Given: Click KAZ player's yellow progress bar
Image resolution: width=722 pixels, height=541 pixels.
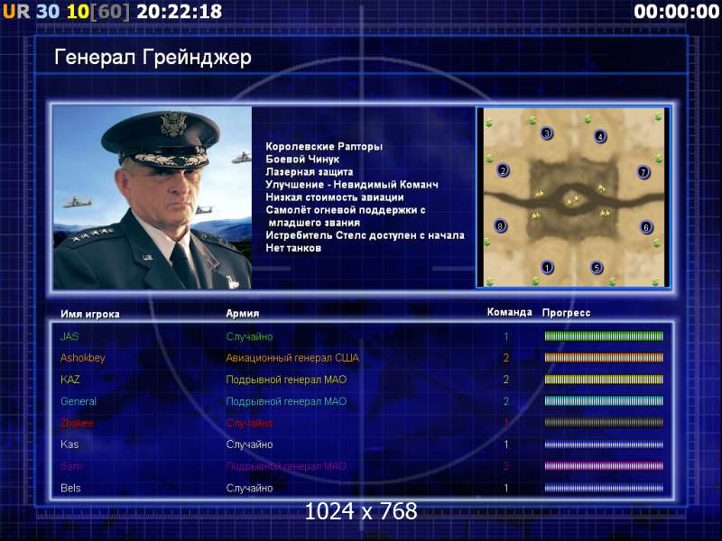Looking at the screenshot, I should [x=604, y=380].
